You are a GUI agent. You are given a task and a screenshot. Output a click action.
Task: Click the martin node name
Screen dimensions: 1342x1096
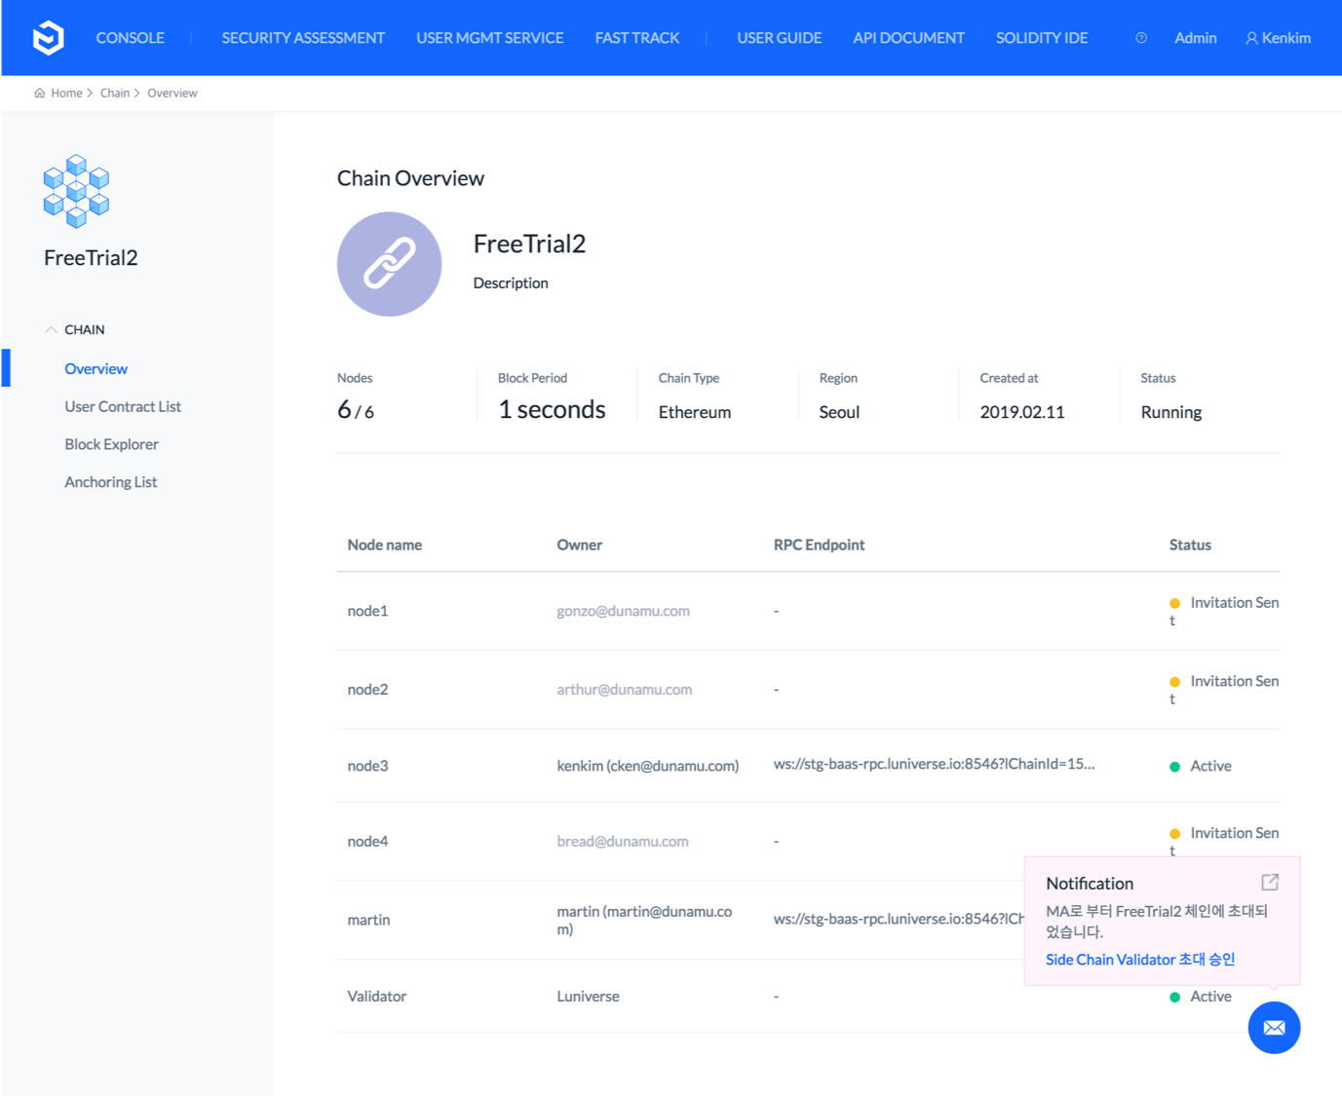(x=368, y=920)
